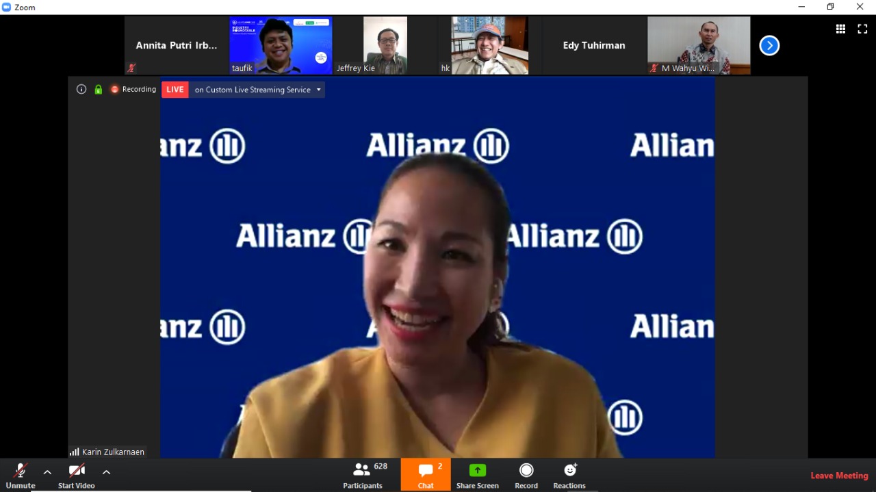
Task: Click the Recording indicator
Action: tap(133, 90)
